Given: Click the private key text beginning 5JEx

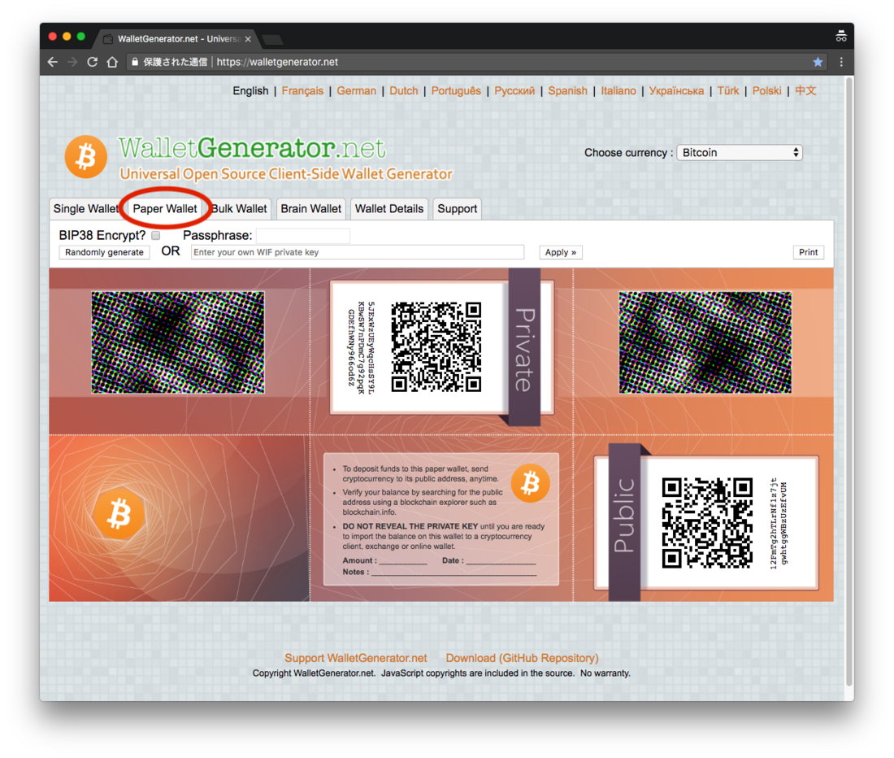Looking at the screenshot, I should (x=360, y=348).
